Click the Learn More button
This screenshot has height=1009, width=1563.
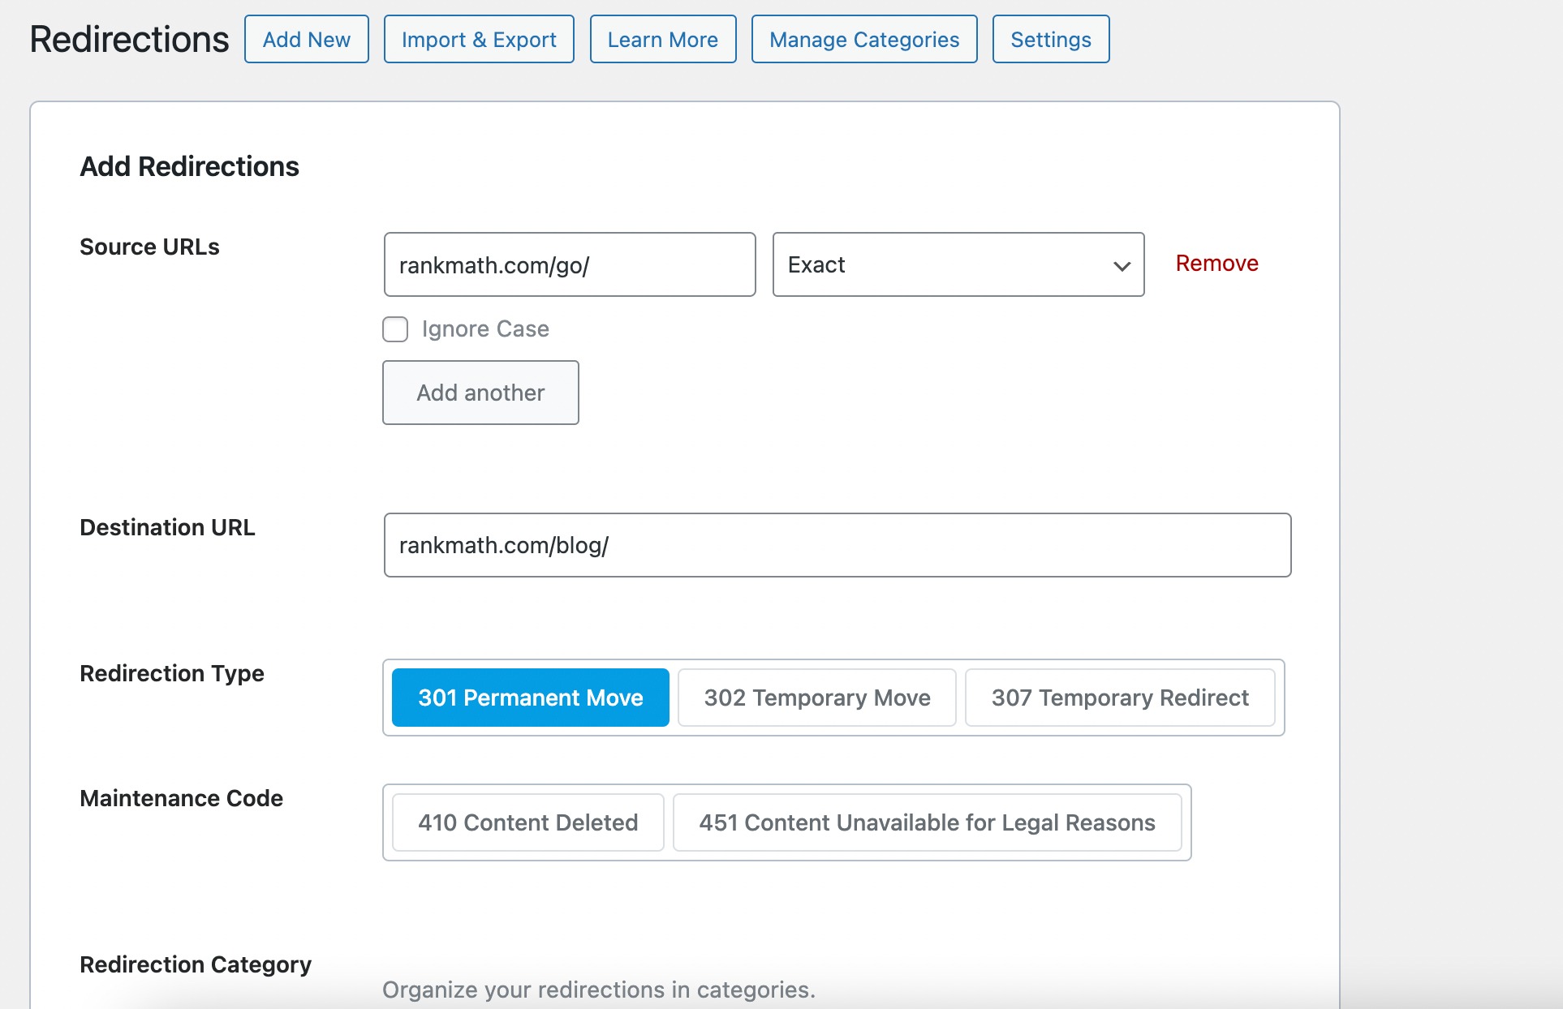tap(662, 39)
